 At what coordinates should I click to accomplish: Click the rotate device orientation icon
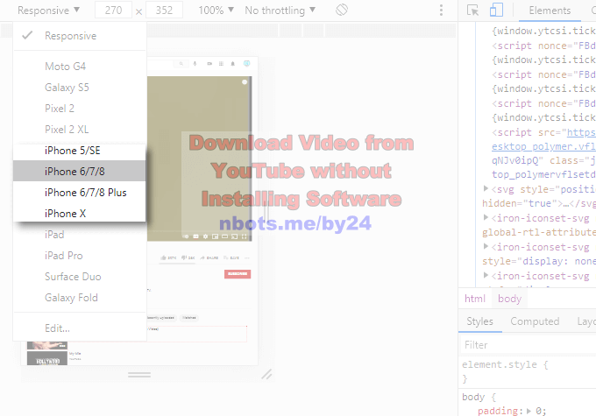tap(342, 10)
